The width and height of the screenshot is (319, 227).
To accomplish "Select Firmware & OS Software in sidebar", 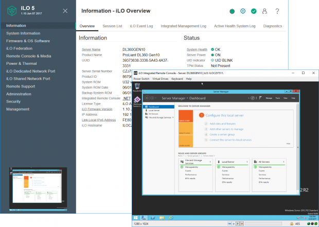I will tap(28, 41).
